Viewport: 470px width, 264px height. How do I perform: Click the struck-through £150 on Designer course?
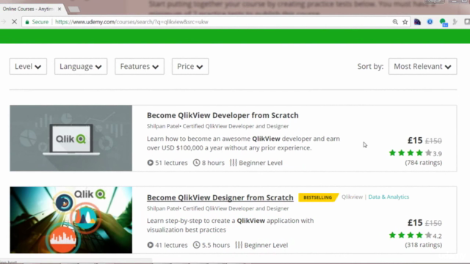(433, 223)
